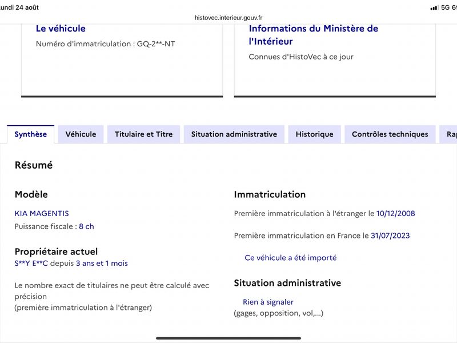Click 'Connues d'HistoVec à ce jour' text
The width and height of the screenshot is (457, 343).
pos(301,57)
